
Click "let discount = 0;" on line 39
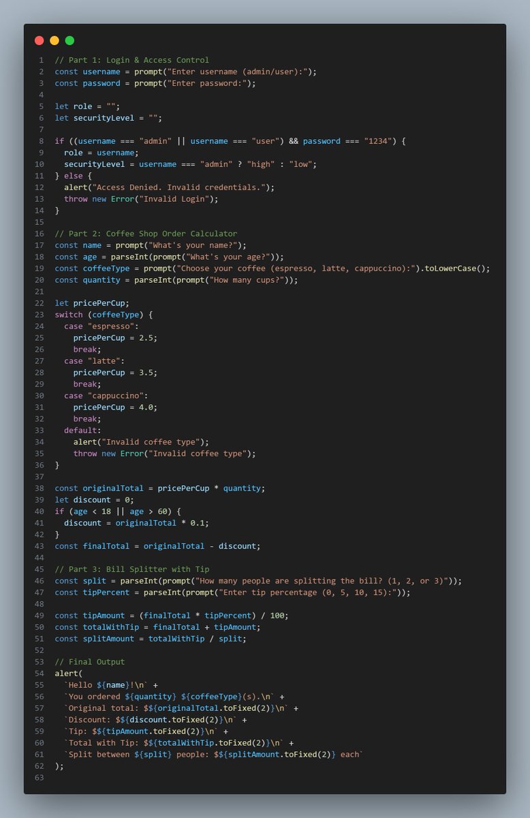[x=95, y=500]
